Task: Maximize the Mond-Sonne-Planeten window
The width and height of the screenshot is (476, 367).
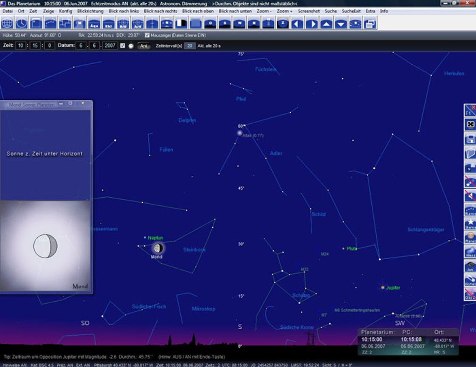Action: pos(70,104)
